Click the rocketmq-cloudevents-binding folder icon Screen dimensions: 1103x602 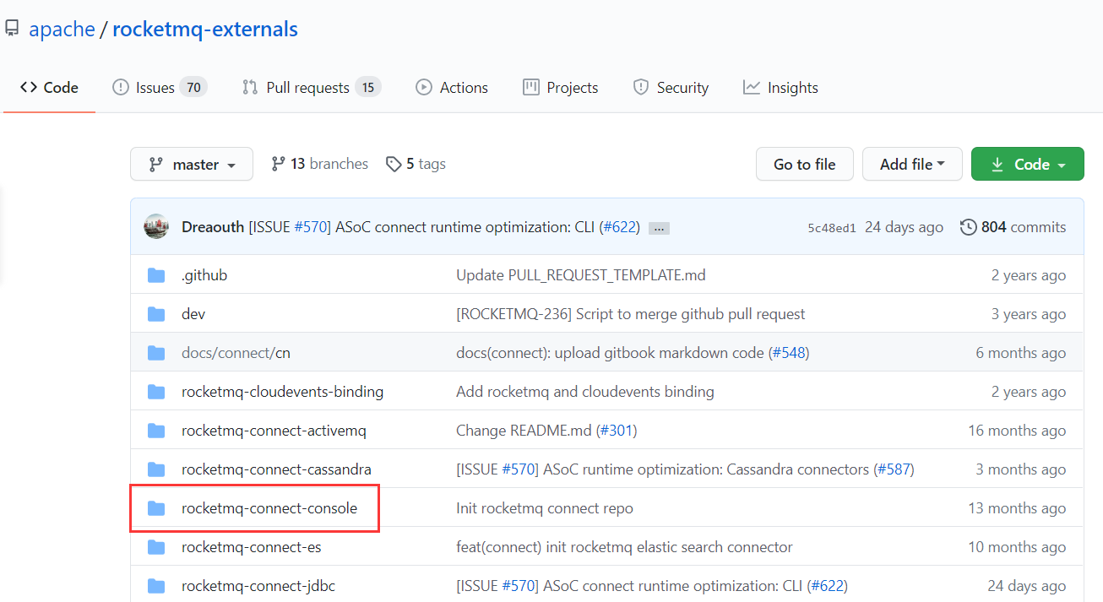pyautogui.click(x=156, y=392)
